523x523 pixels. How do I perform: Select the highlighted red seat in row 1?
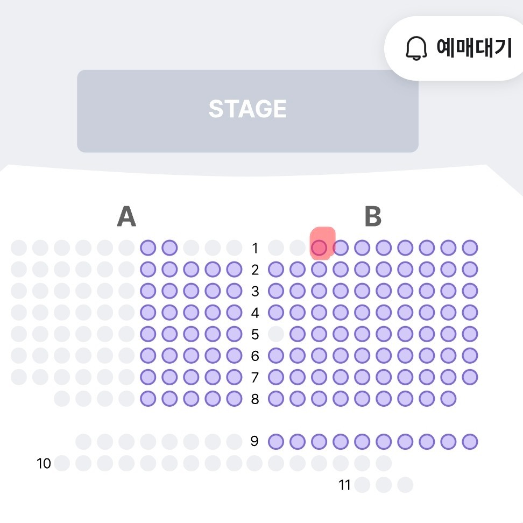320,248
